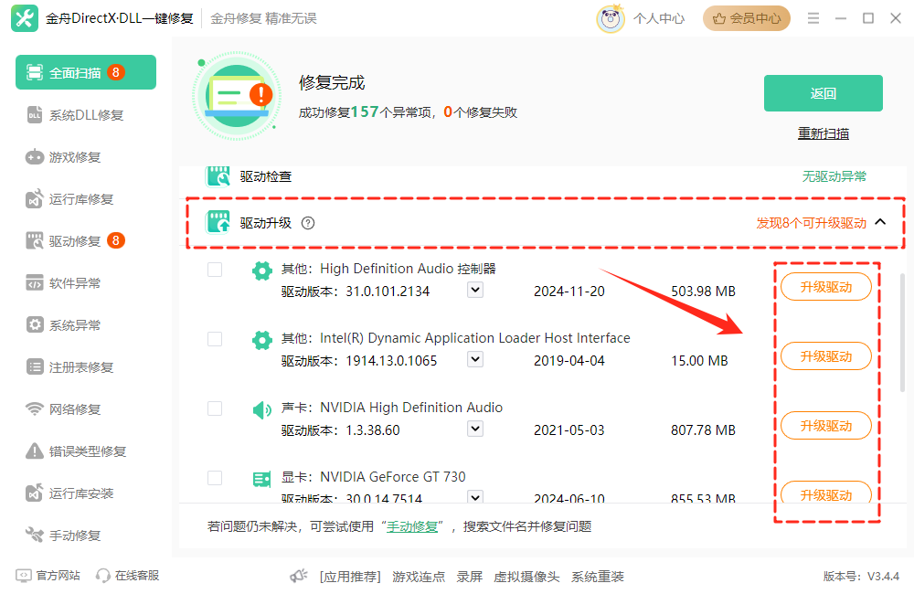
Task: Check the High Definition Audio controller checkbox
Action: point(215,270)
